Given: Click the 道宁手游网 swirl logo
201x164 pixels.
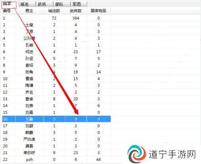Looking at the screenshot, I should 137,154.
